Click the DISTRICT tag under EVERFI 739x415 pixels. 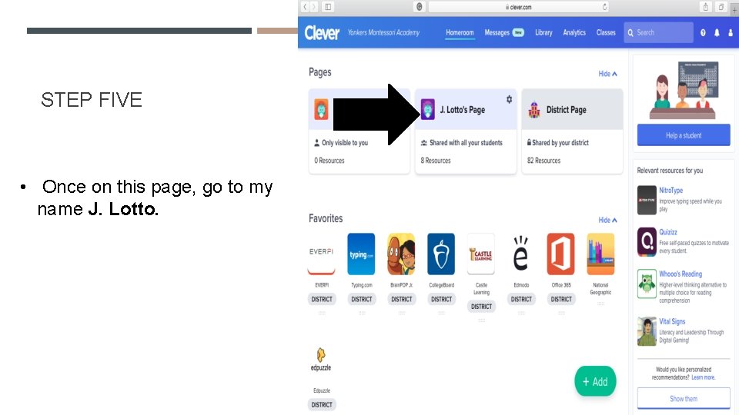(322, 299)
